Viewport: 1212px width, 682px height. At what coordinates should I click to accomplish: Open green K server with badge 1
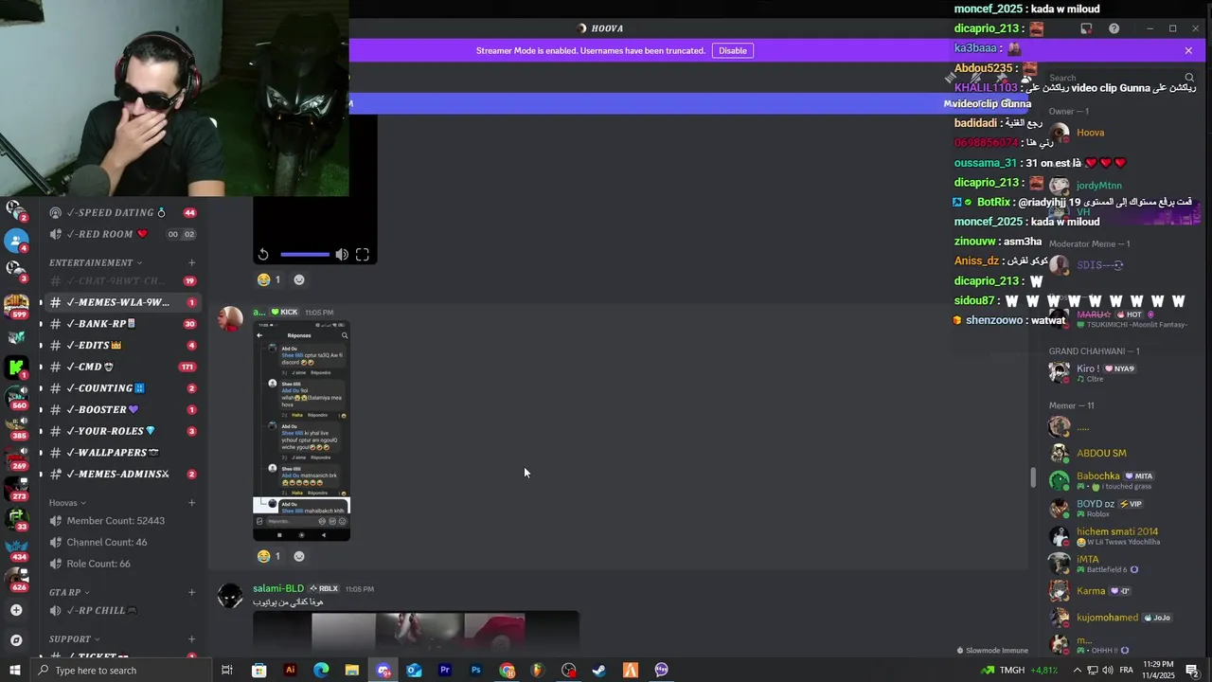pyautogui.click(x=15, y=366)
